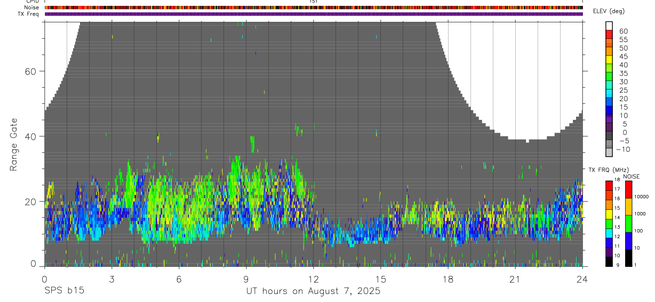Viewport: 655px width, 302px height.
Task: Click the '-10' label on ELEV legend
Action: [622, 150]
